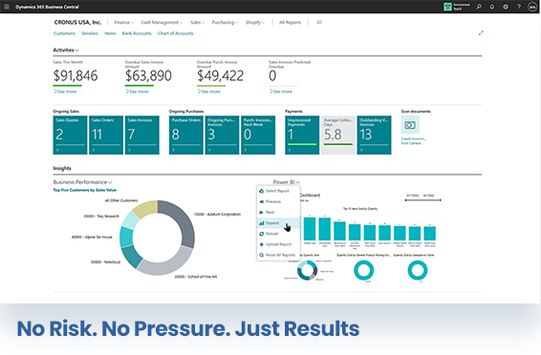Screen dimensions: 541x355
Task: Click the Next arrow icon in menu
Action: point(262,212)
